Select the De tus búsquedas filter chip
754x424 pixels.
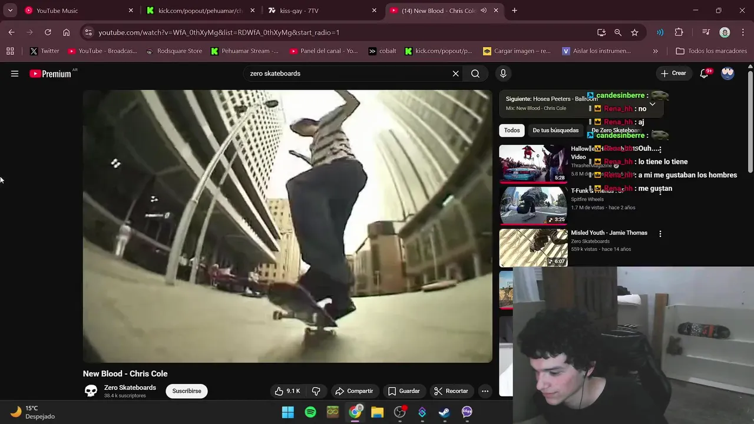click(555, 130)
